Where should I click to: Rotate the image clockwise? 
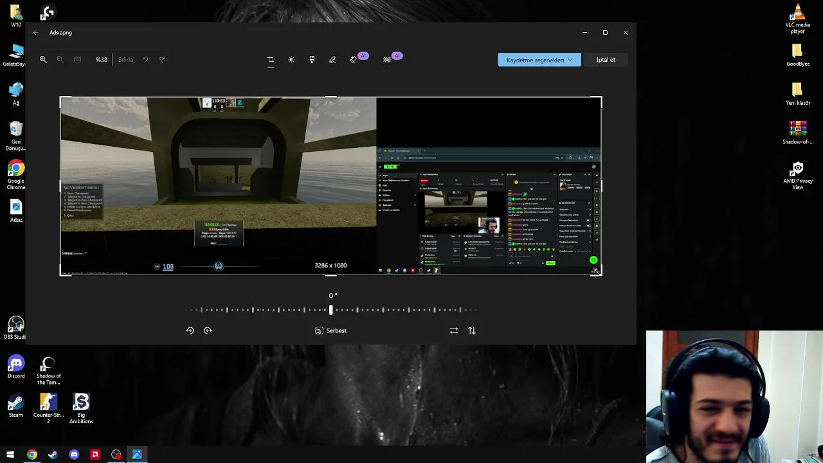[x=208, y=331]
